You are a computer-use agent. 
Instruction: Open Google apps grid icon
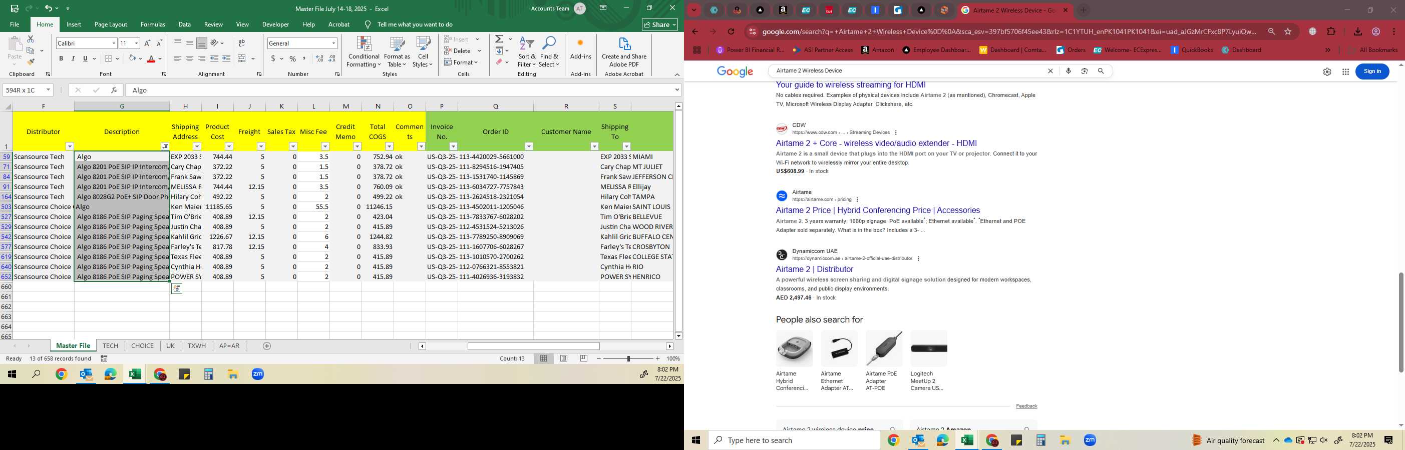tap(1345, 71)
